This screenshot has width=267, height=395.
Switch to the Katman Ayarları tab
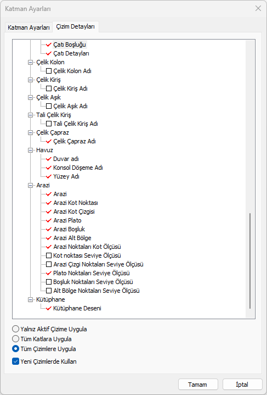29,27
